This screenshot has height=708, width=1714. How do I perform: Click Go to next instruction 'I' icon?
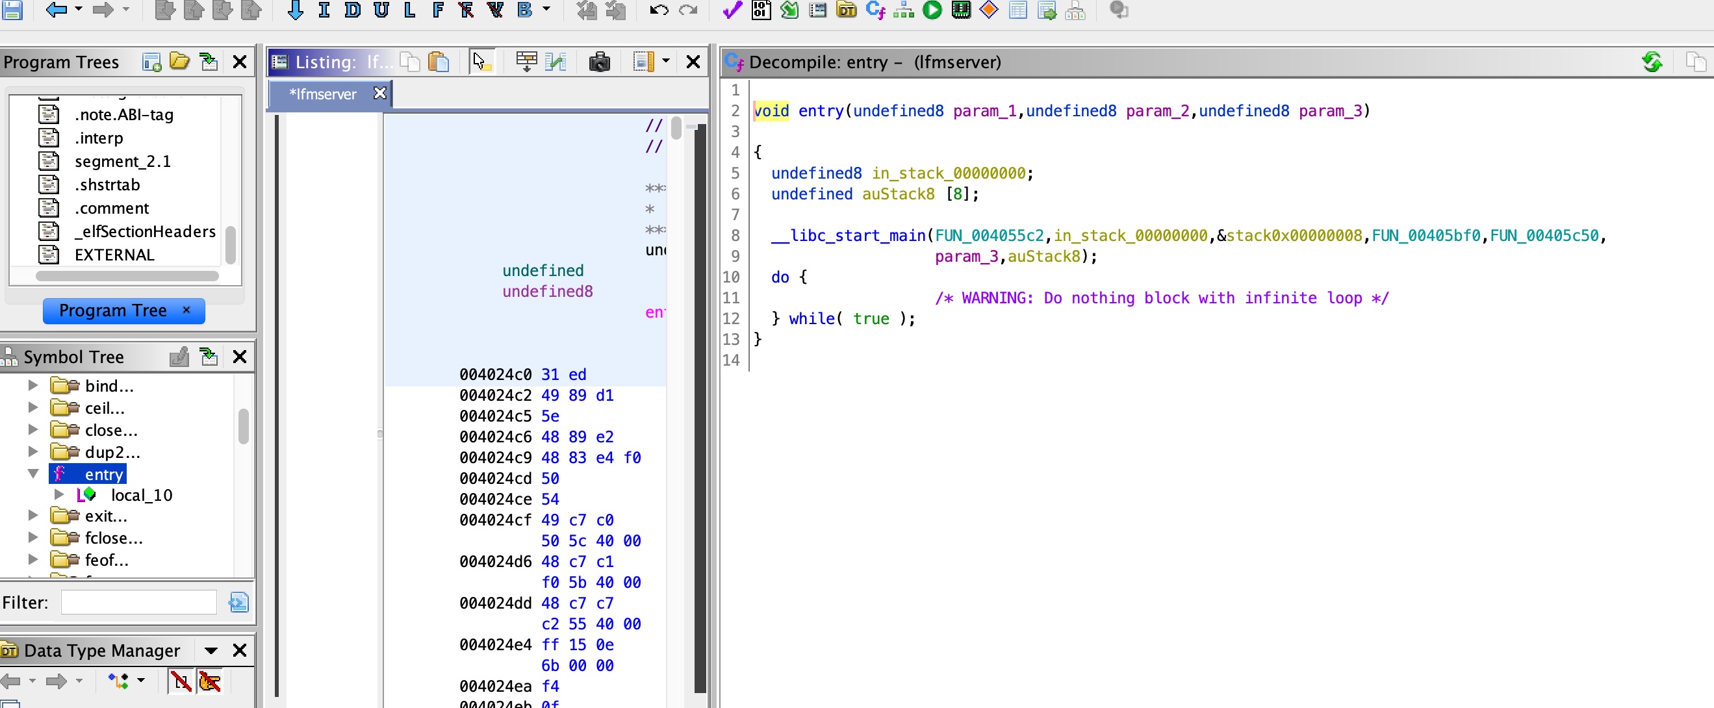coord(324,9)
